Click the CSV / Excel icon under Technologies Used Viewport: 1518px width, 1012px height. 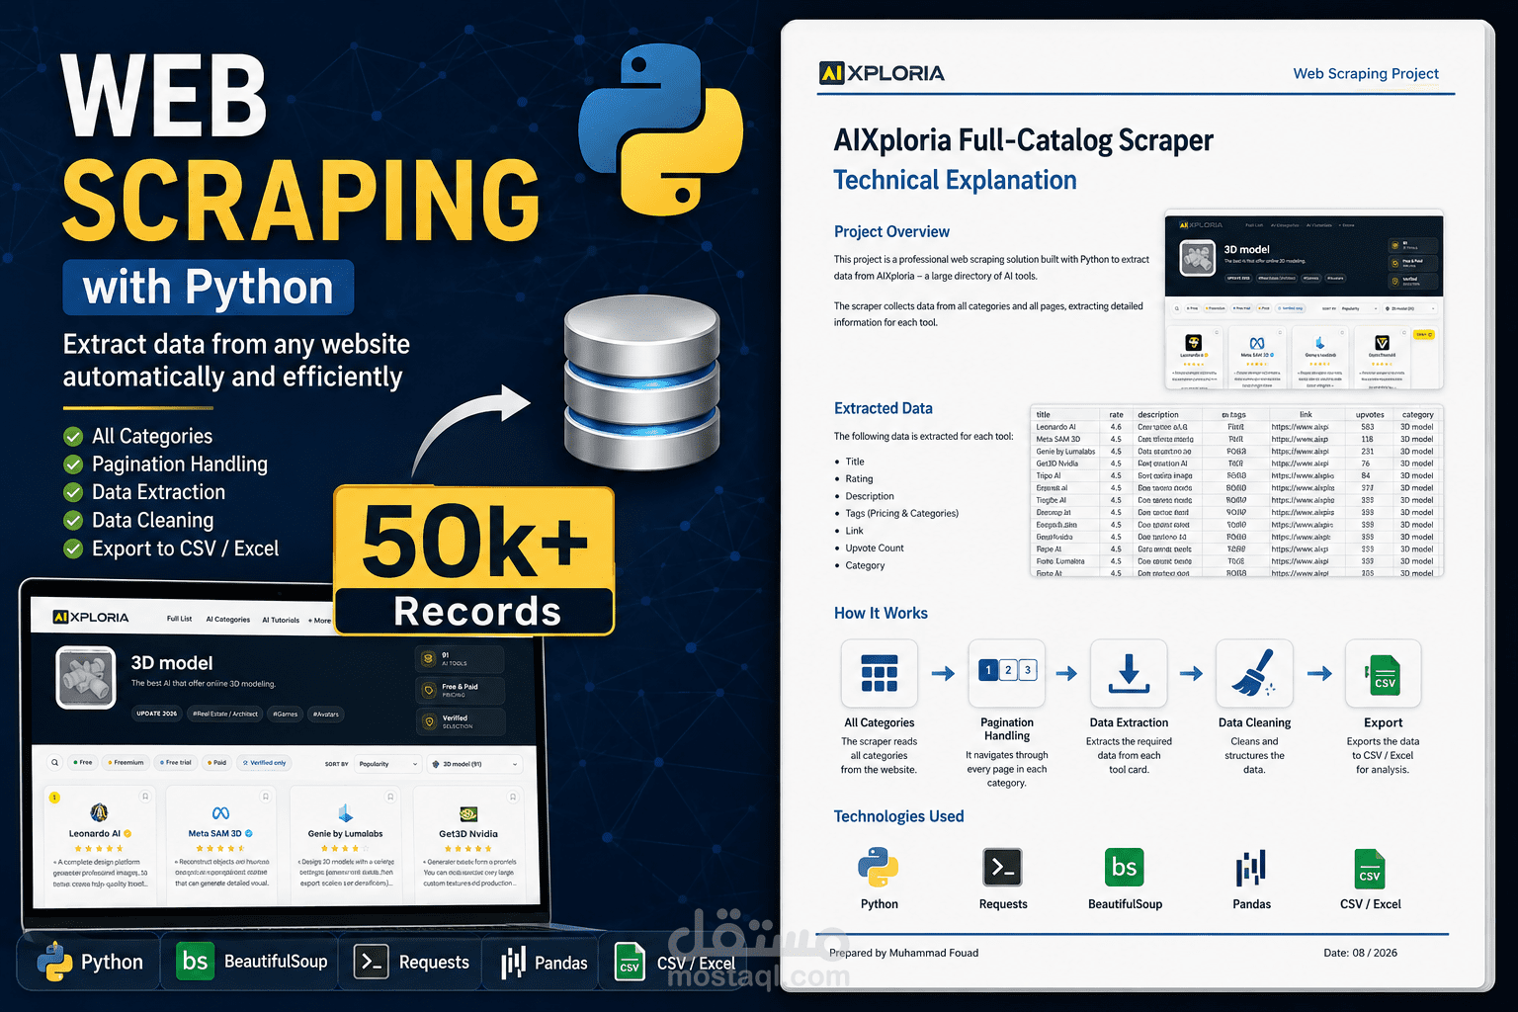1370,869
